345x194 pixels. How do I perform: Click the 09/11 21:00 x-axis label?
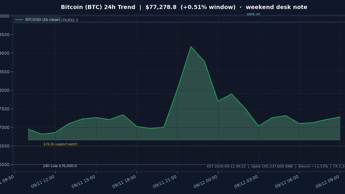[165, 181]
